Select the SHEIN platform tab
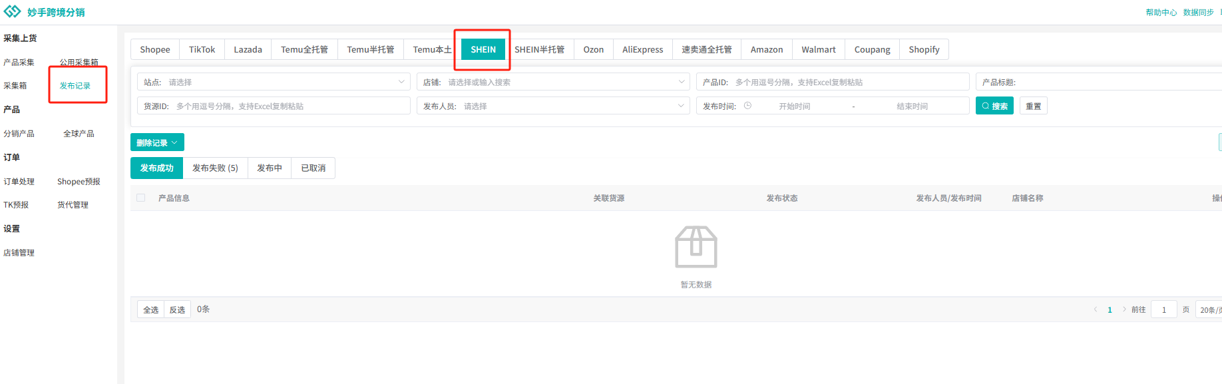The image size is (1222, 384). point(483,49)
